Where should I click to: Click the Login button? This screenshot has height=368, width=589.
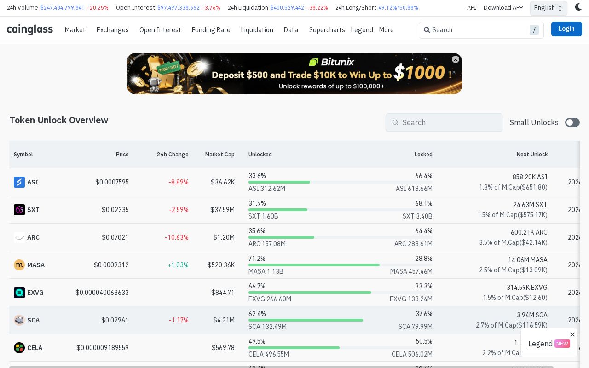point(566,29)
